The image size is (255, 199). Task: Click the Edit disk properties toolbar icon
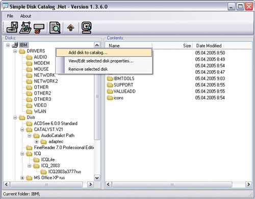[25, 27]
